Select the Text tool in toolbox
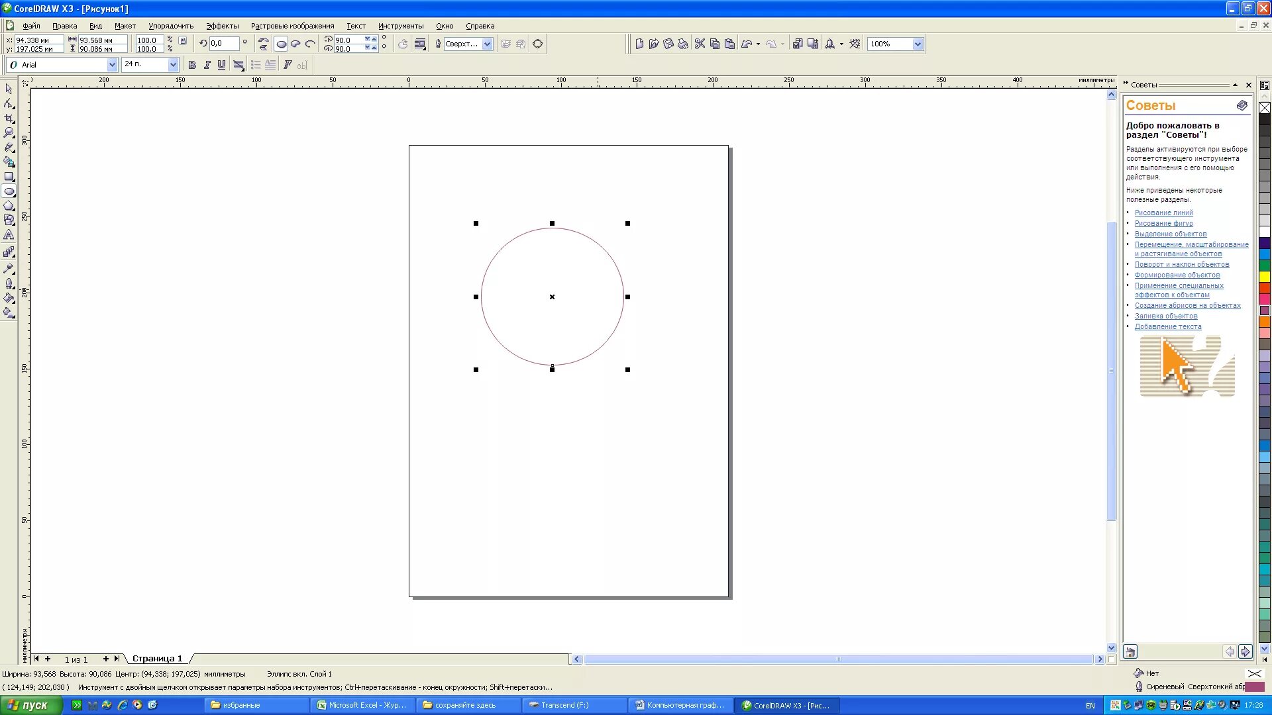The height and width of the screenshot is (715, 1272). (x=9, y=235)
